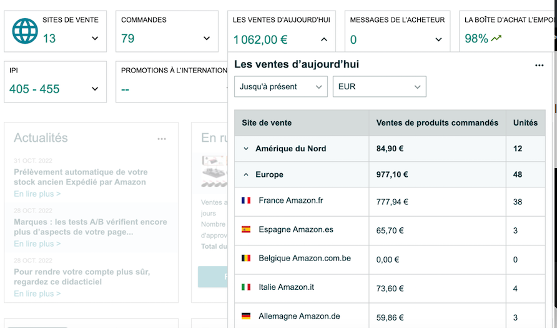The width and height of the screenshot is (557, 328).
Task: Click the 98% buy box value
Action: (476, 38)
